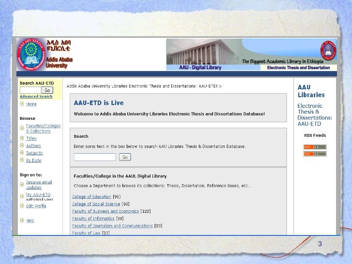Focus the sidebar Search AAU-ETD text box

click(x=30, y=90)
